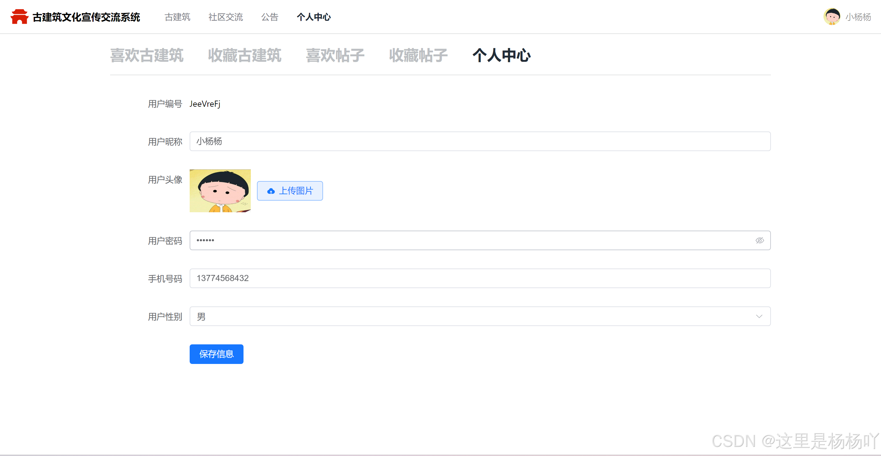Viewport: 881px width, 456px height.
Task: Click the 用户头像 thumbnail image
Action: coord(220,191)
